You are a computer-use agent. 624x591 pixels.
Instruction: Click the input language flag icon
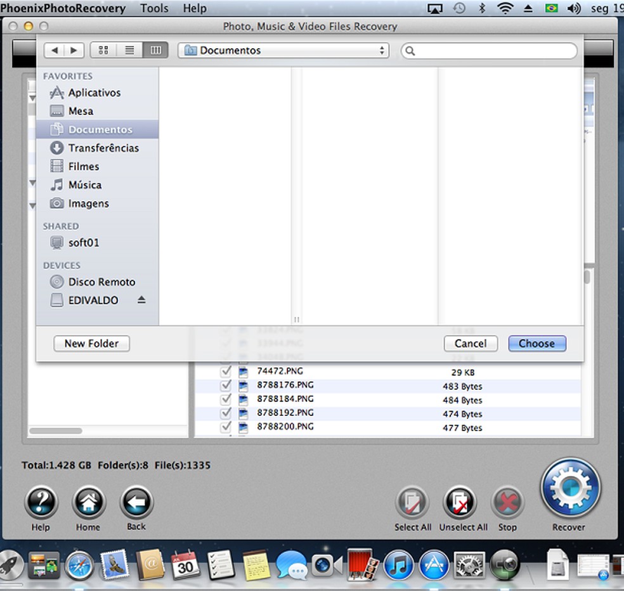pyautogui.click(x=551, y=8)
